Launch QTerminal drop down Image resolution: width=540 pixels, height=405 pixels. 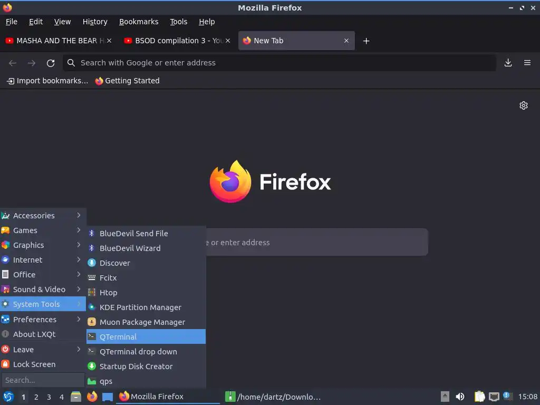(x=146, y=351)
